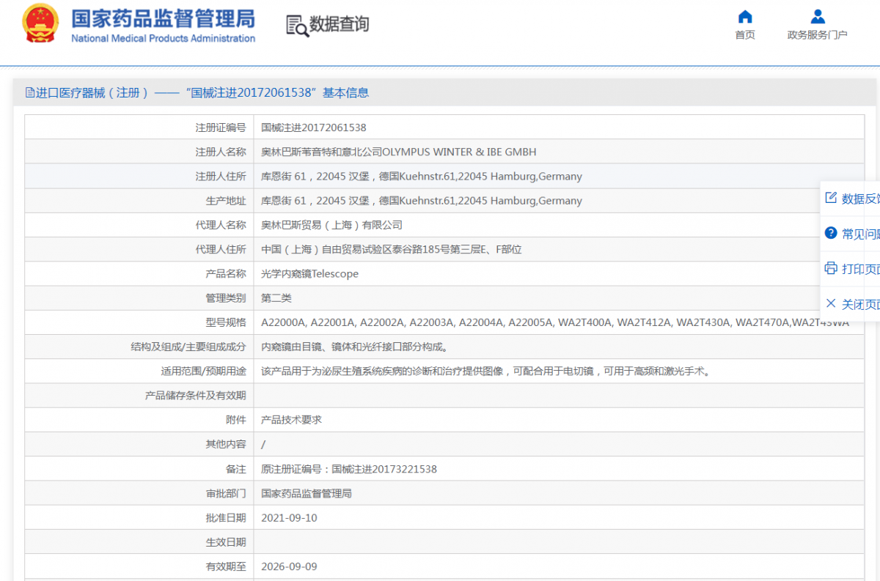Click the 附件 row label
This screenshot has height=581, width=880.
(236, 420)
